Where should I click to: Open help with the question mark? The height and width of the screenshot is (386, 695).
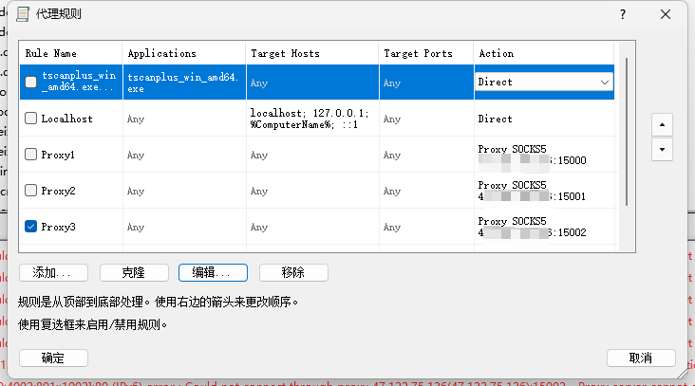pyautogui.click(x=623, y=14)
